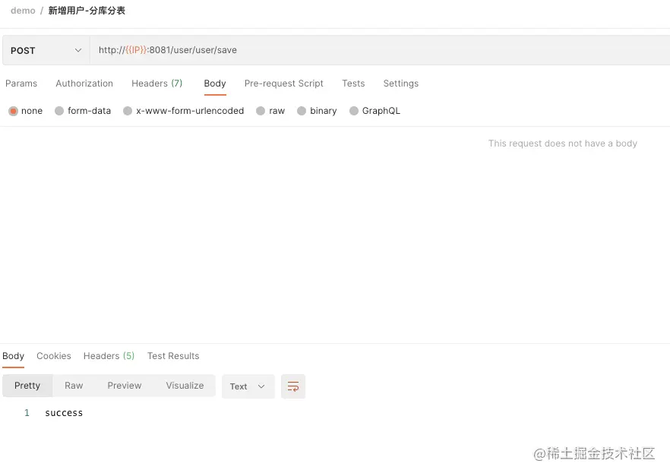Click the request name 新增用户-分库分表
This screenshot has width=670, height=476.
coord(87,11)
